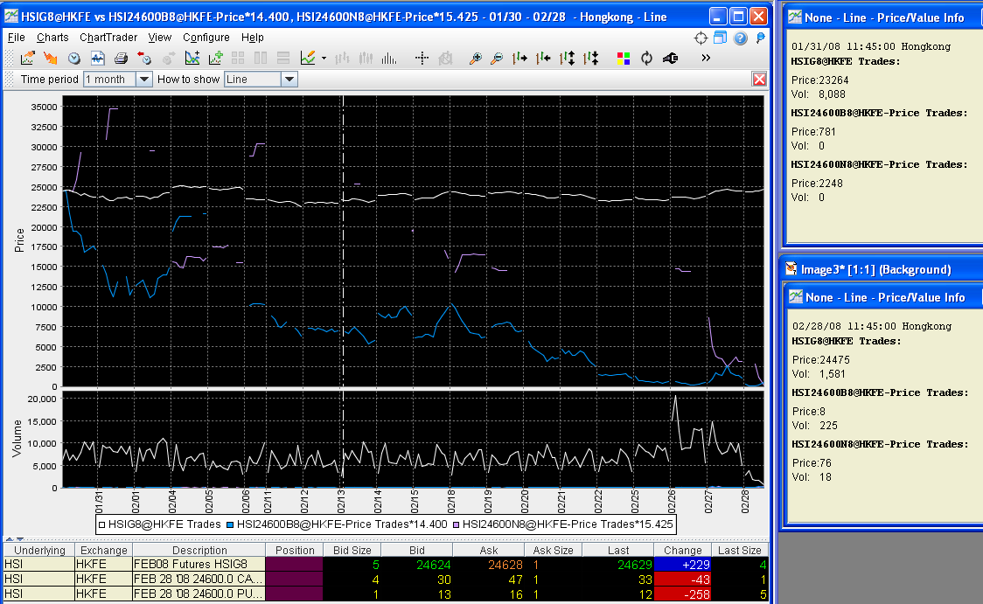Click the greyed trendline edit icon

click(446, 59)
